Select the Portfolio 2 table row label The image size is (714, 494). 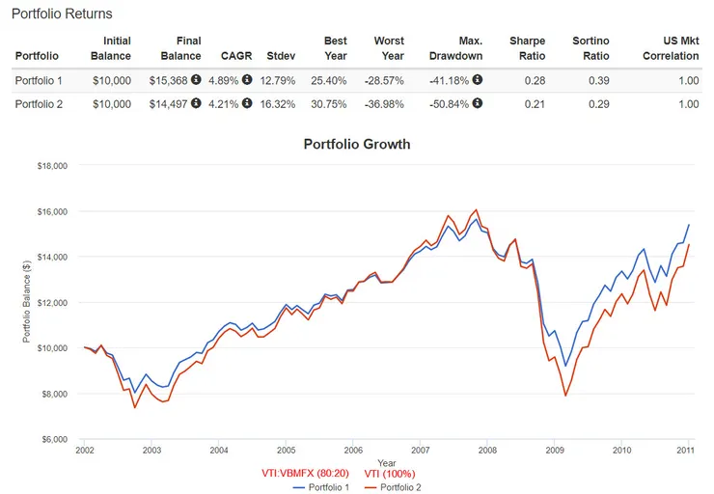40,104
